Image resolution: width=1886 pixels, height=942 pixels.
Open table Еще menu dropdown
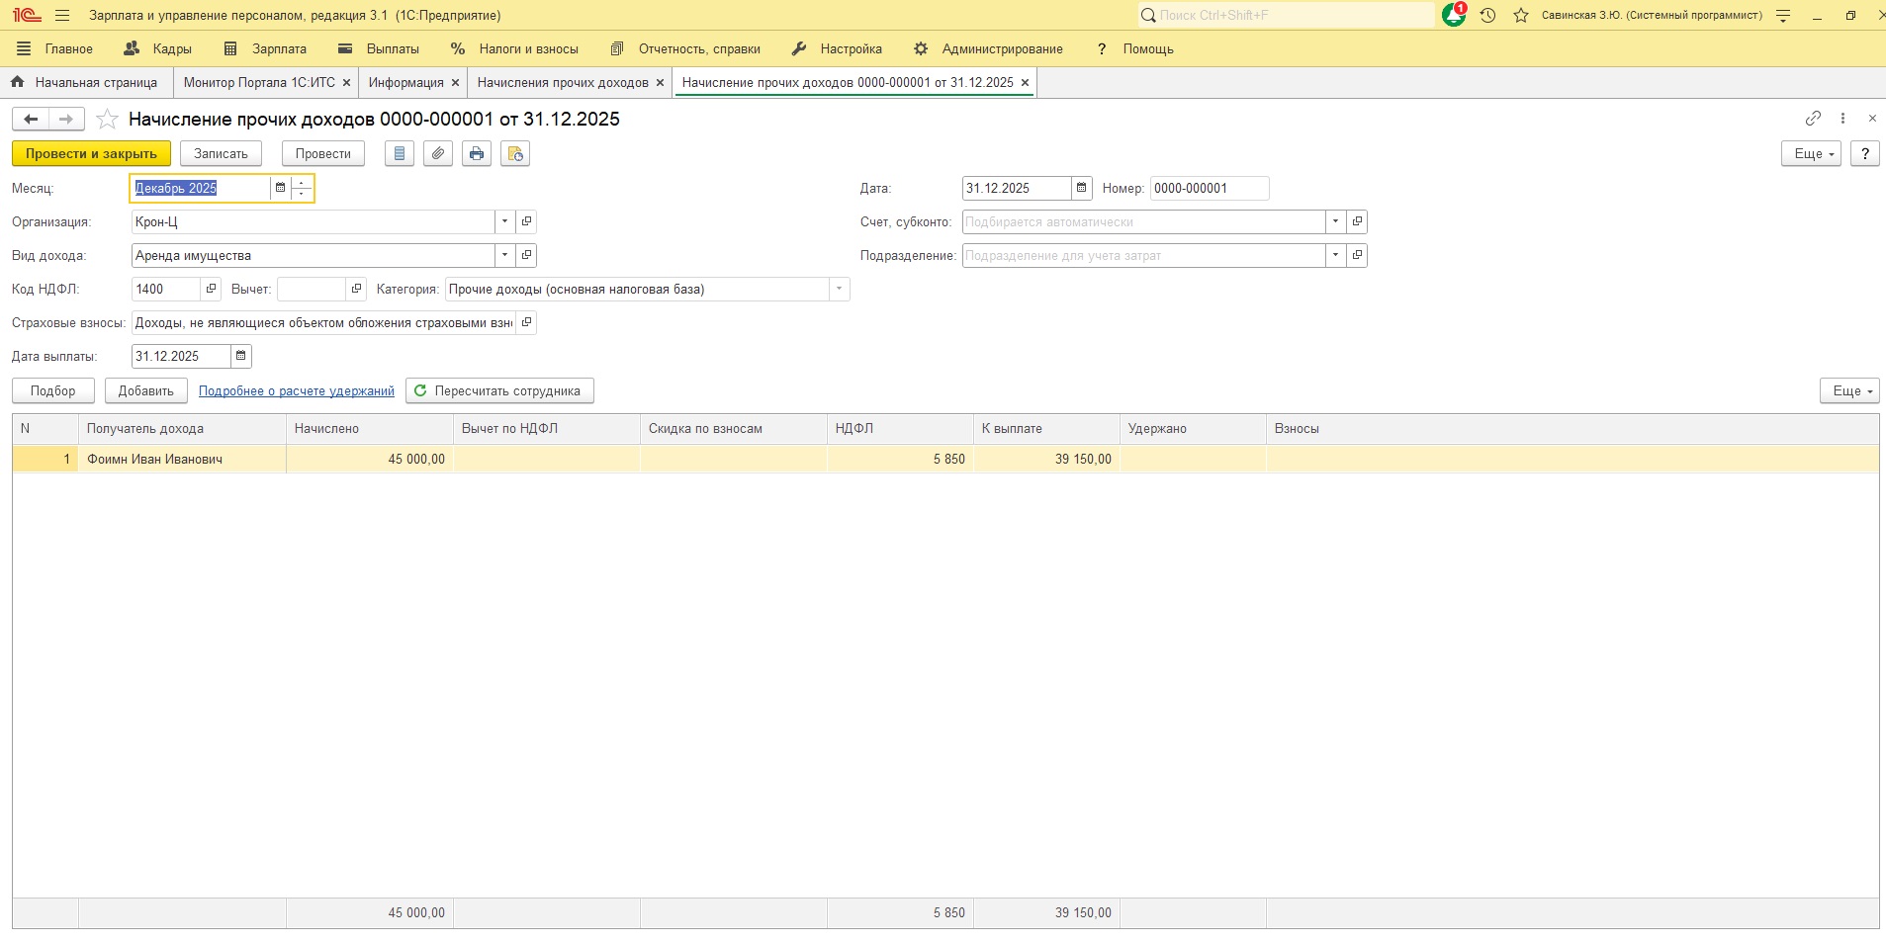click(1849, 390)
